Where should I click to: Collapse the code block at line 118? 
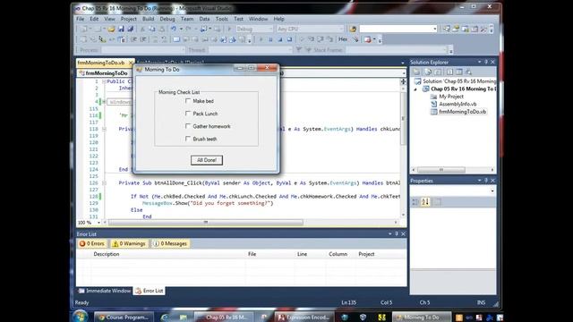click(x=104, y=129)
